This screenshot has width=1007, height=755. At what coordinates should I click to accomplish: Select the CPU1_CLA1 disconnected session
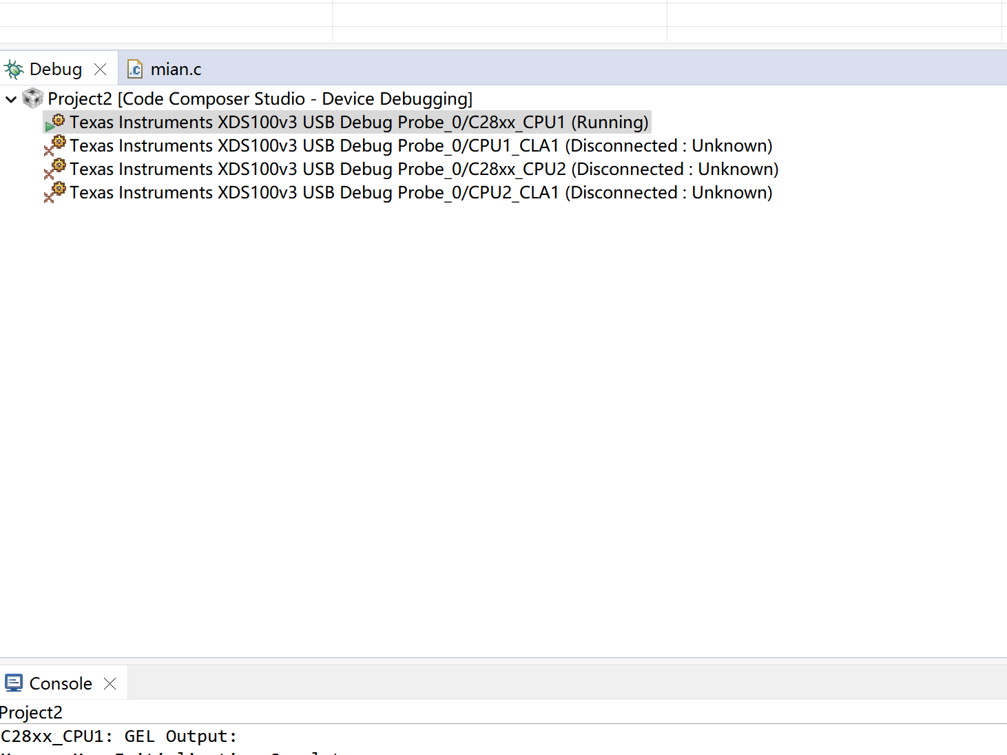coord(344,145)
